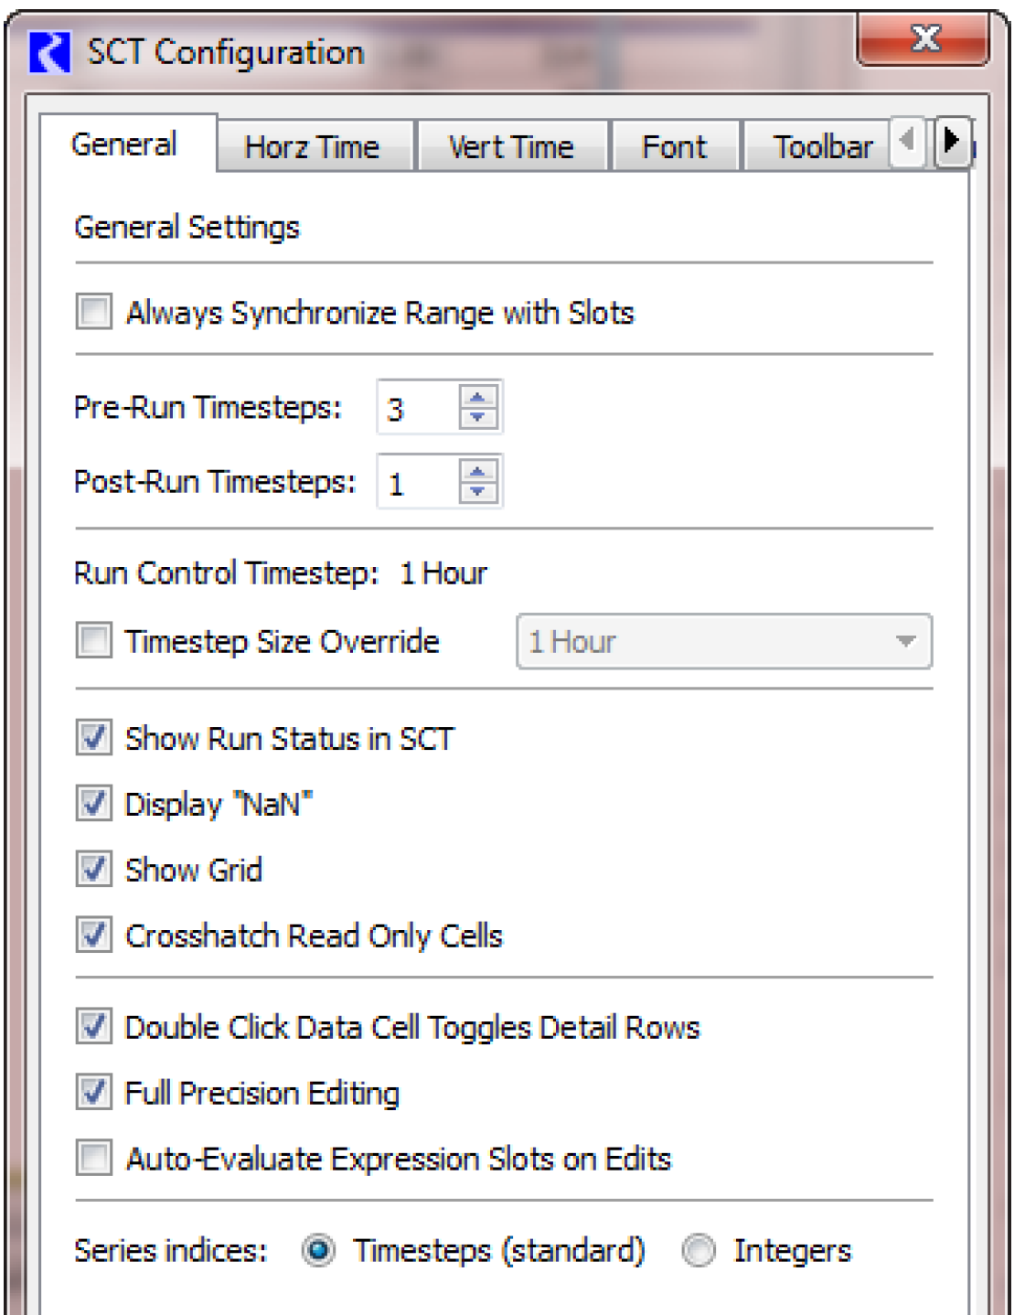Click the RiverWare icon in title bar
The height and width of the screenshot is (1315, 1025).
(x=49, y=53)
